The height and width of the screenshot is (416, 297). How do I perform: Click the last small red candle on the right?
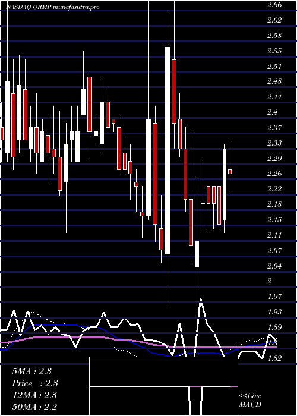[230, 172]
